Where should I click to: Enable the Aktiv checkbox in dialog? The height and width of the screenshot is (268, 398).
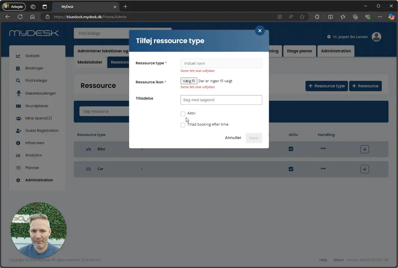pyautogui.click(x=183, y=114)
